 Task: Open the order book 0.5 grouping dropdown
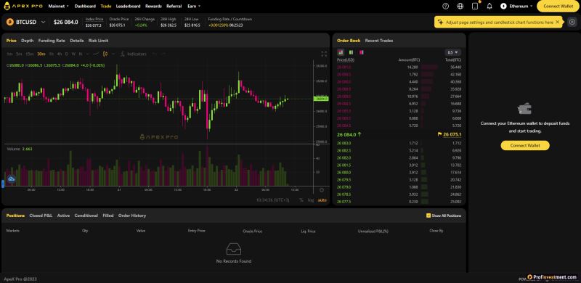(x=452, y=52)
